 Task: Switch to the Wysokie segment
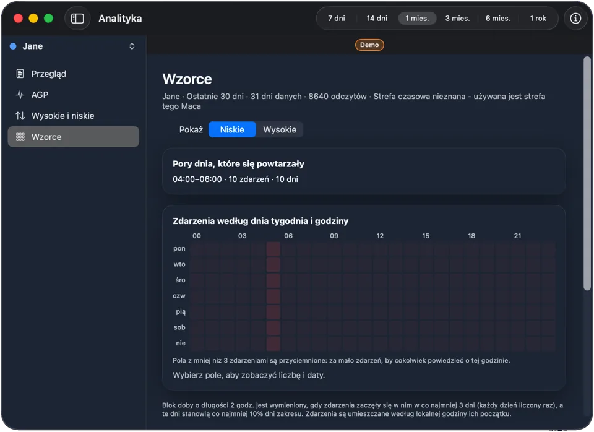click(x=280, y=129)
